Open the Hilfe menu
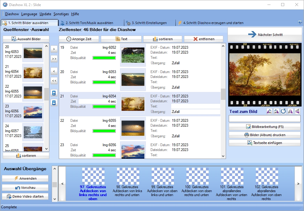Image resolution: width=304 pixels, height=211 pixels. [x=75, y=14]
